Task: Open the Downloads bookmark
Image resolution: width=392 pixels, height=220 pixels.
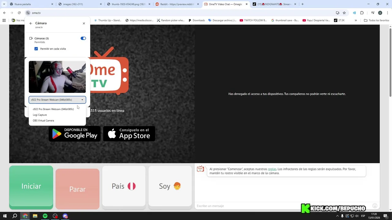Action: (196, 20)
